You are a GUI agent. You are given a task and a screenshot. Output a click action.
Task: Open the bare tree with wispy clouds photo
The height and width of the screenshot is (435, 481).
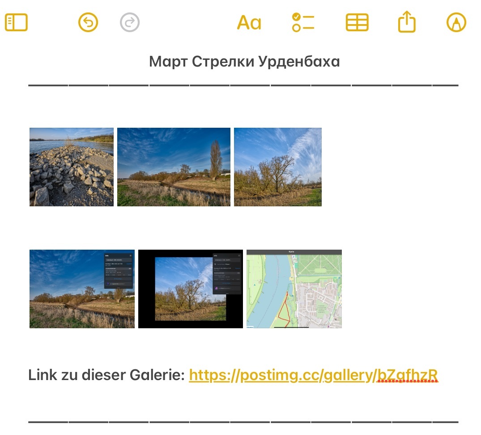click(x=277, y=167)
